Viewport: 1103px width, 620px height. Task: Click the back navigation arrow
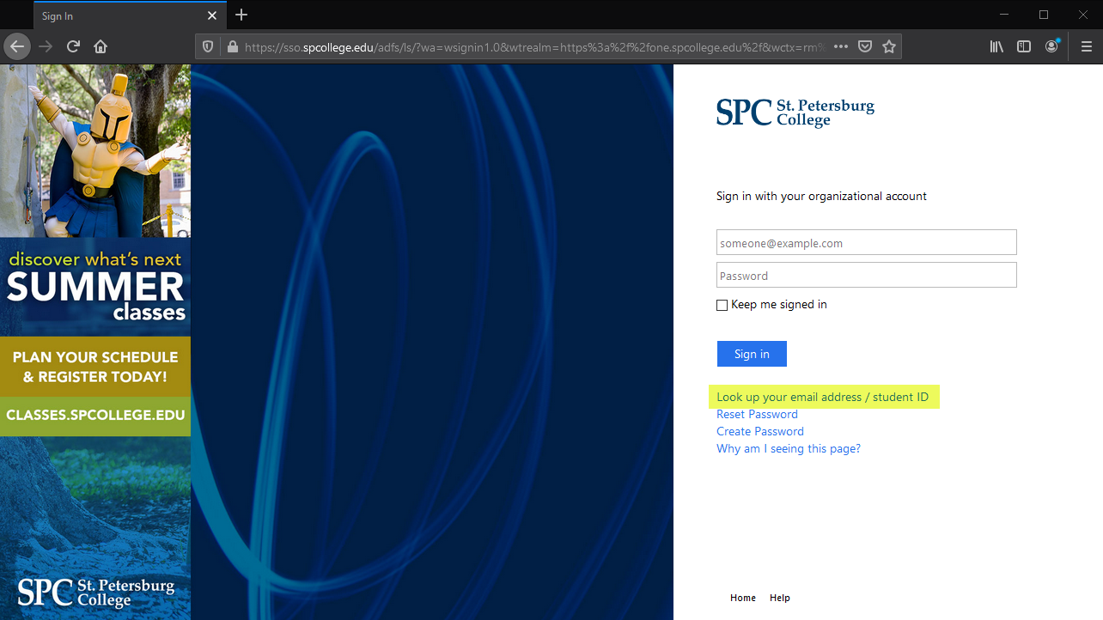[17, 46]
